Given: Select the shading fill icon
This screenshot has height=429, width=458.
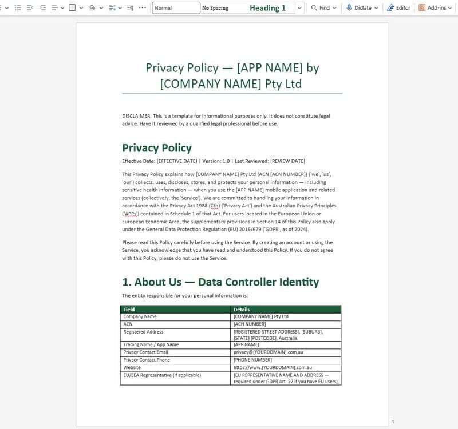Looking at the screenshot, I should click(x=92, y=7).
